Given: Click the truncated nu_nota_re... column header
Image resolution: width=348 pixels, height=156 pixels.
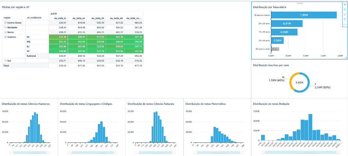Looking at the screenshot, I should point(134,18).
